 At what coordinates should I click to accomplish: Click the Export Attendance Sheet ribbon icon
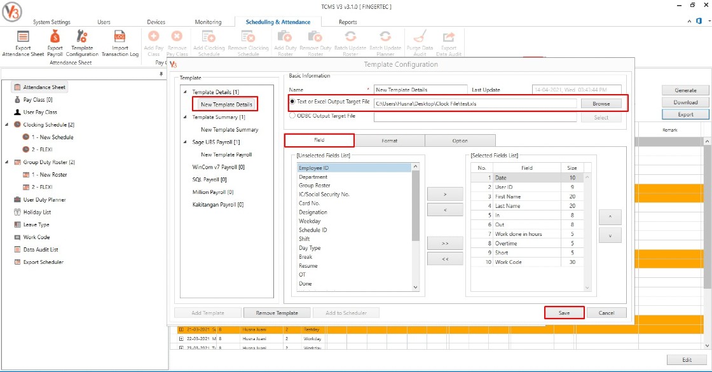coord(23,43)
